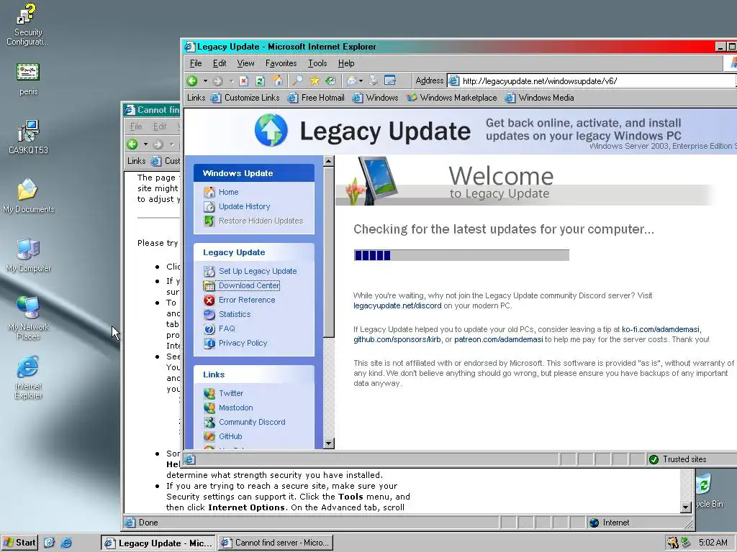
Task: Open Free Hotmail link in Links bar
Action: (316, 98)
